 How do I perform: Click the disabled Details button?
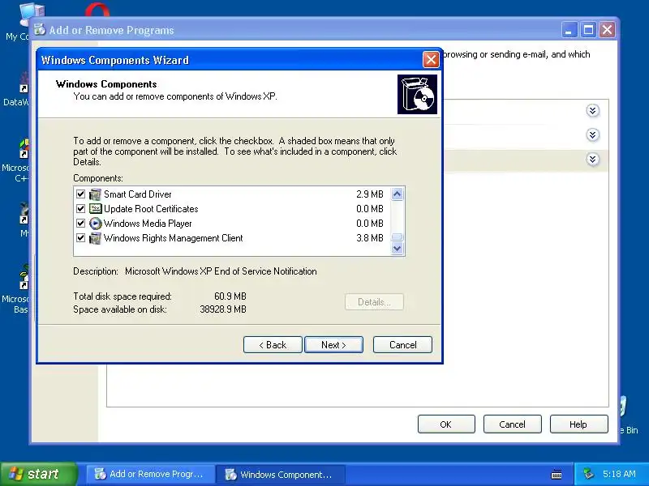click(374, 302)
